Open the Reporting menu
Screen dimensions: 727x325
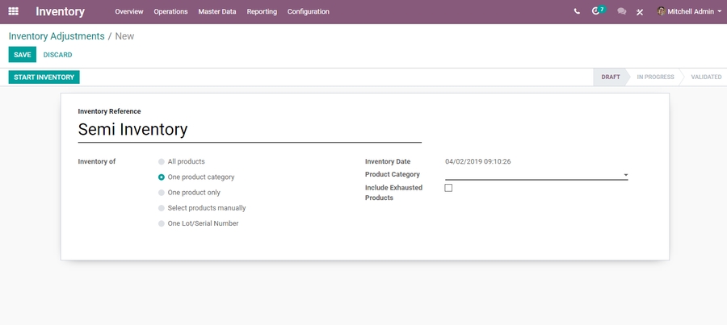point(262,12)
